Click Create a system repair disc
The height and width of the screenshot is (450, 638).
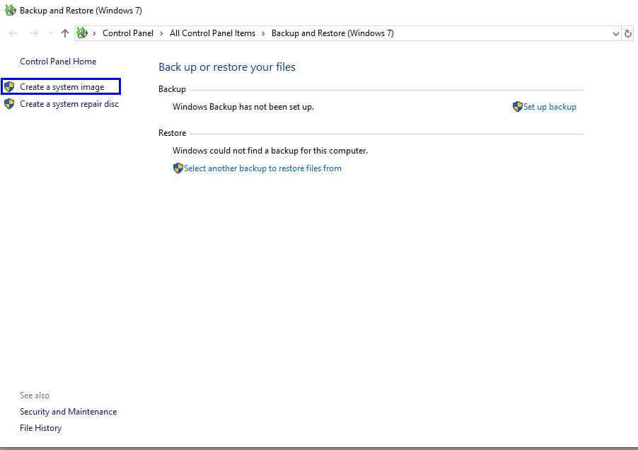coord(69,104)
